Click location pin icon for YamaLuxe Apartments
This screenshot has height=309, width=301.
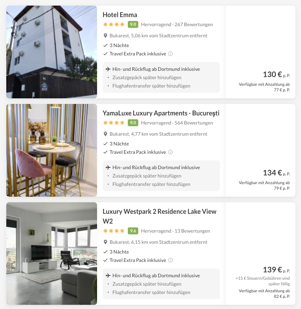[x=105, y=134]
